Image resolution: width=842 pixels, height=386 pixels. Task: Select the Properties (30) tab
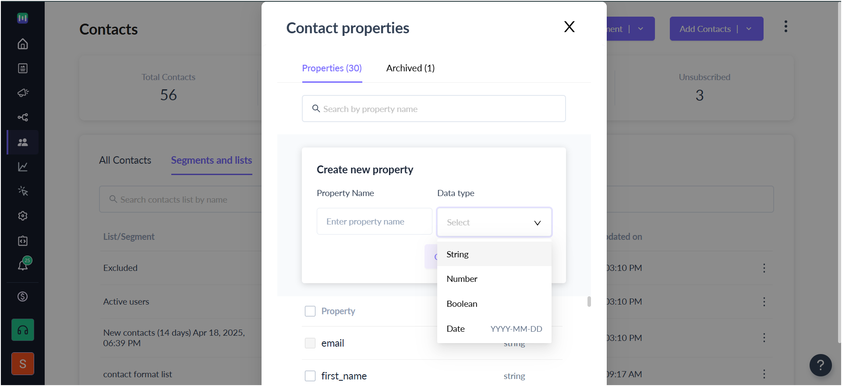tap(332, 68)
